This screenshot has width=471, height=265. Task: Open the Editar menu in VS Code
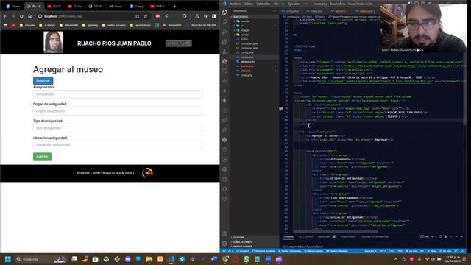pos(249,4)
